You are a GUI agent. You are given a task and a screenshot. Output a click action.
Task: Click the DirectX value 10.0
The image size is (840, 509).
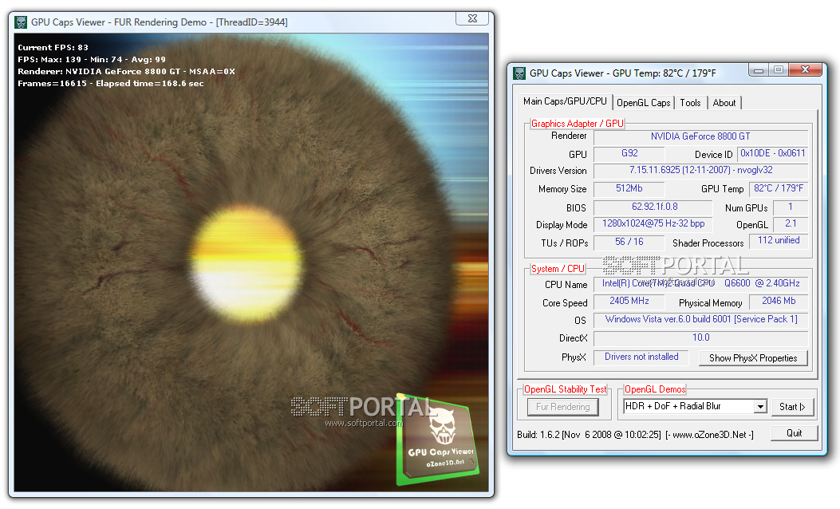[x=700, y=337]
